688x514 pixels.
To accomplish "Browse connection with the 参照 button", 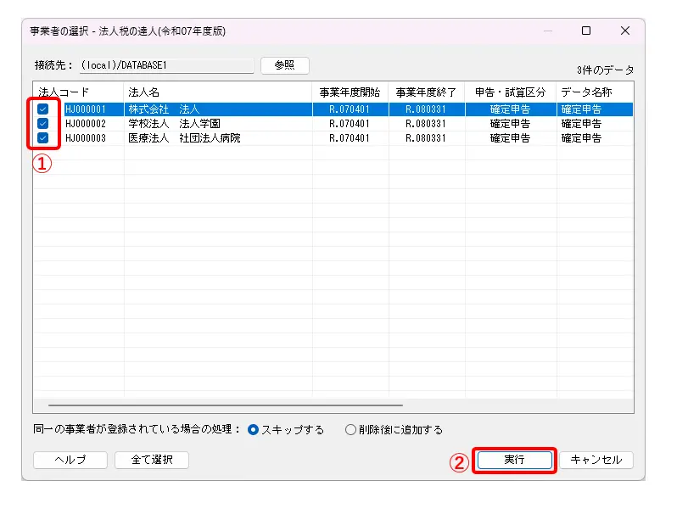I will 284,65.
